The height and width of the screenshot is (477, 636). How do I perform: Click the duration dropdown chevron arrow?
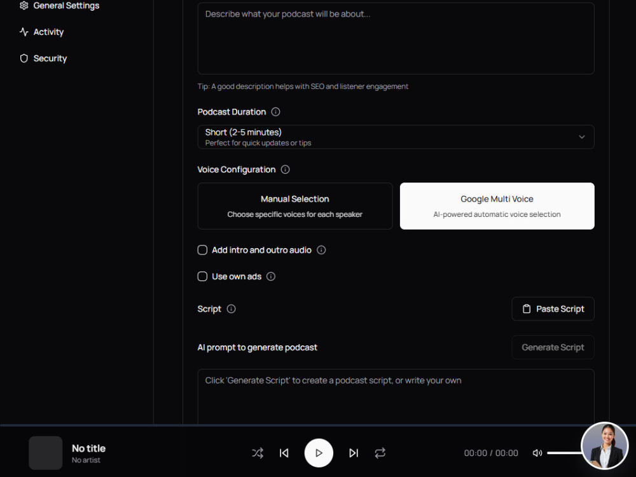point(582,137)
